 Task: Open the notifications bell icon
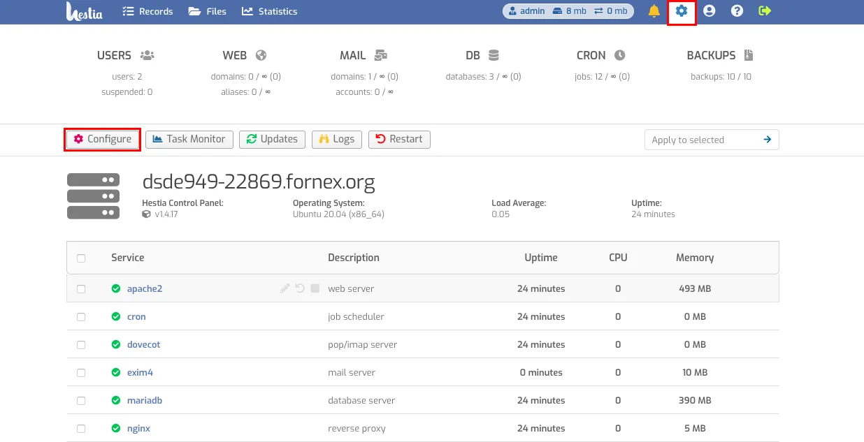pyautogui.click(x=654, y=11)
